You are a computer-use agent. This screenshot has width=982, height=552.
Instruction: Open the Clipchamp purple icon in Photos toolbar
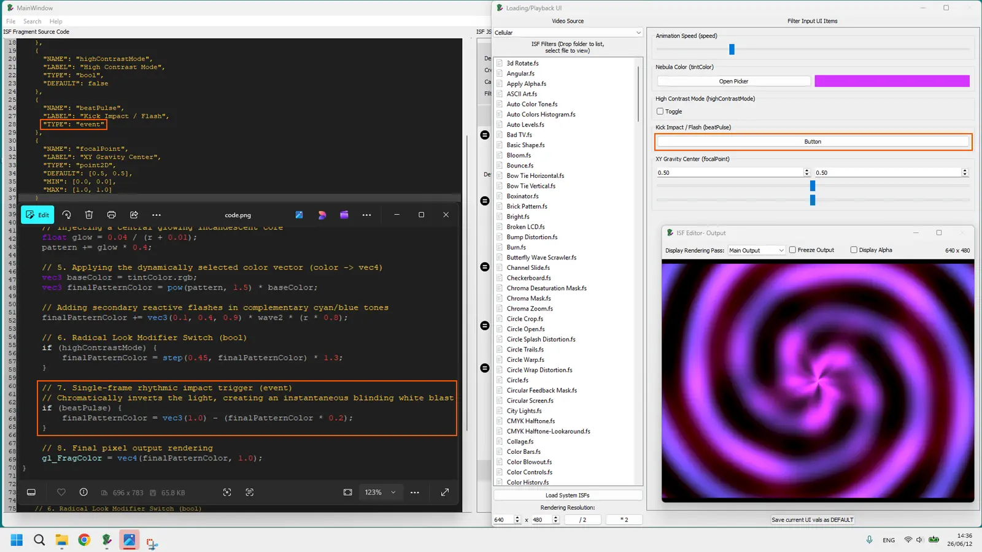(344, 215)
